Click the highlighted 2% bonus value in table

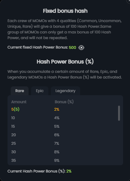pos(57,109)
